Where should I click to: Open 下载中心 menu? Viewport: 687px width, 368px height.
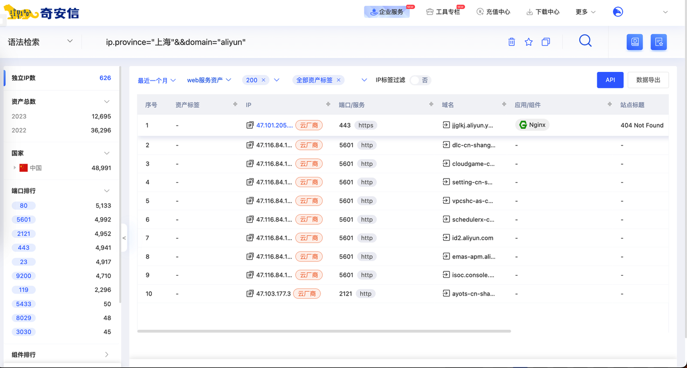click(543, 12)
